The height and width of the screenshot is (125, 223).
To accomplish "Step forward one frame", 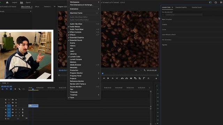I will [113, 78].
